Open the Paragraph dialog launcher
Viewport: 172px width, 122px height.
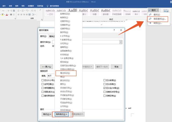(x=42, y=20)
